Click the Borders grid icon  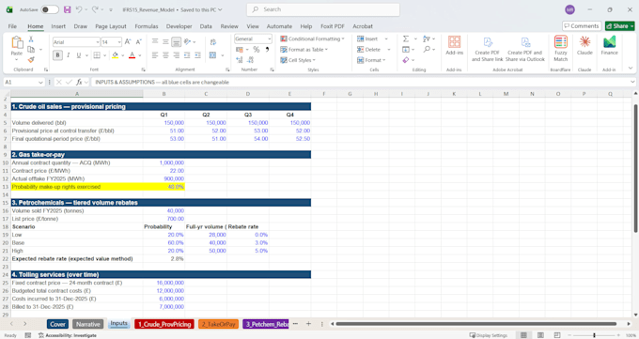[97, 55]
